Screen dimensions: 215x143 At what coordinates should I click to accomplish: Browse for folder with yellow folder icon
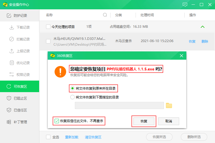tap(169, 105)
